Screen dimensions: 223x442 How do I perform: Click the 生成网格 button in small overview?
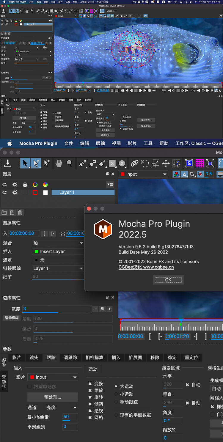tap(105, 130)
